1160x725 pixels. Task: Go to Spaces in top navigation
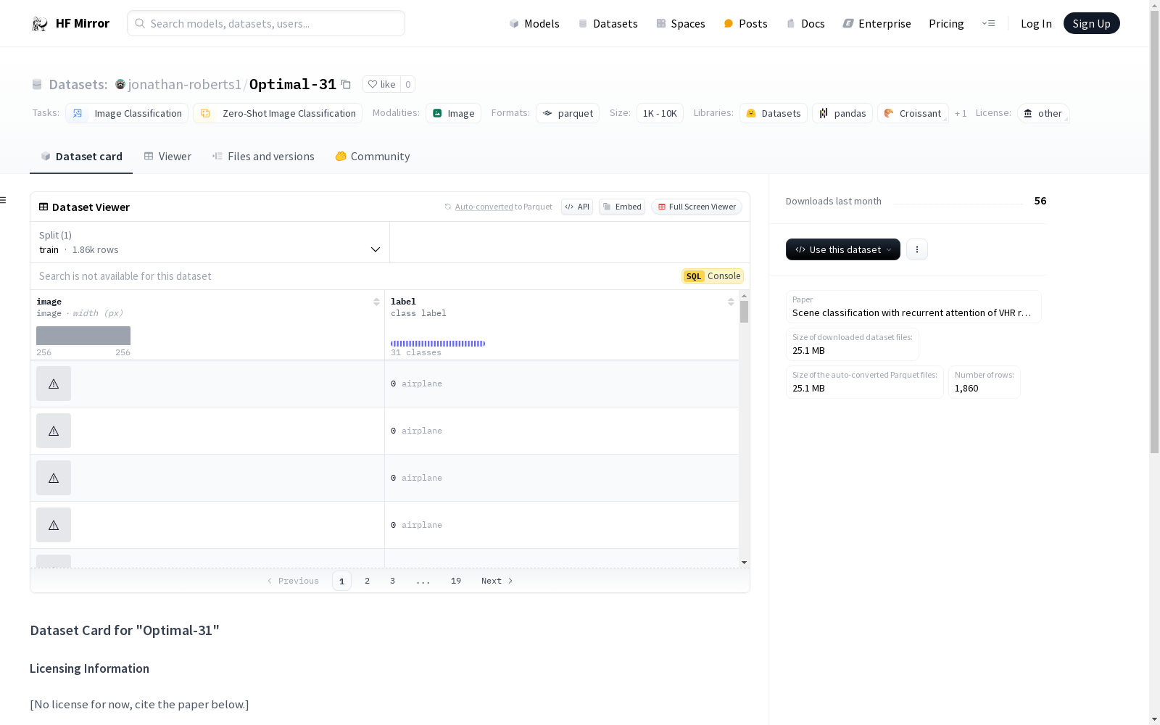click(681, 23)
